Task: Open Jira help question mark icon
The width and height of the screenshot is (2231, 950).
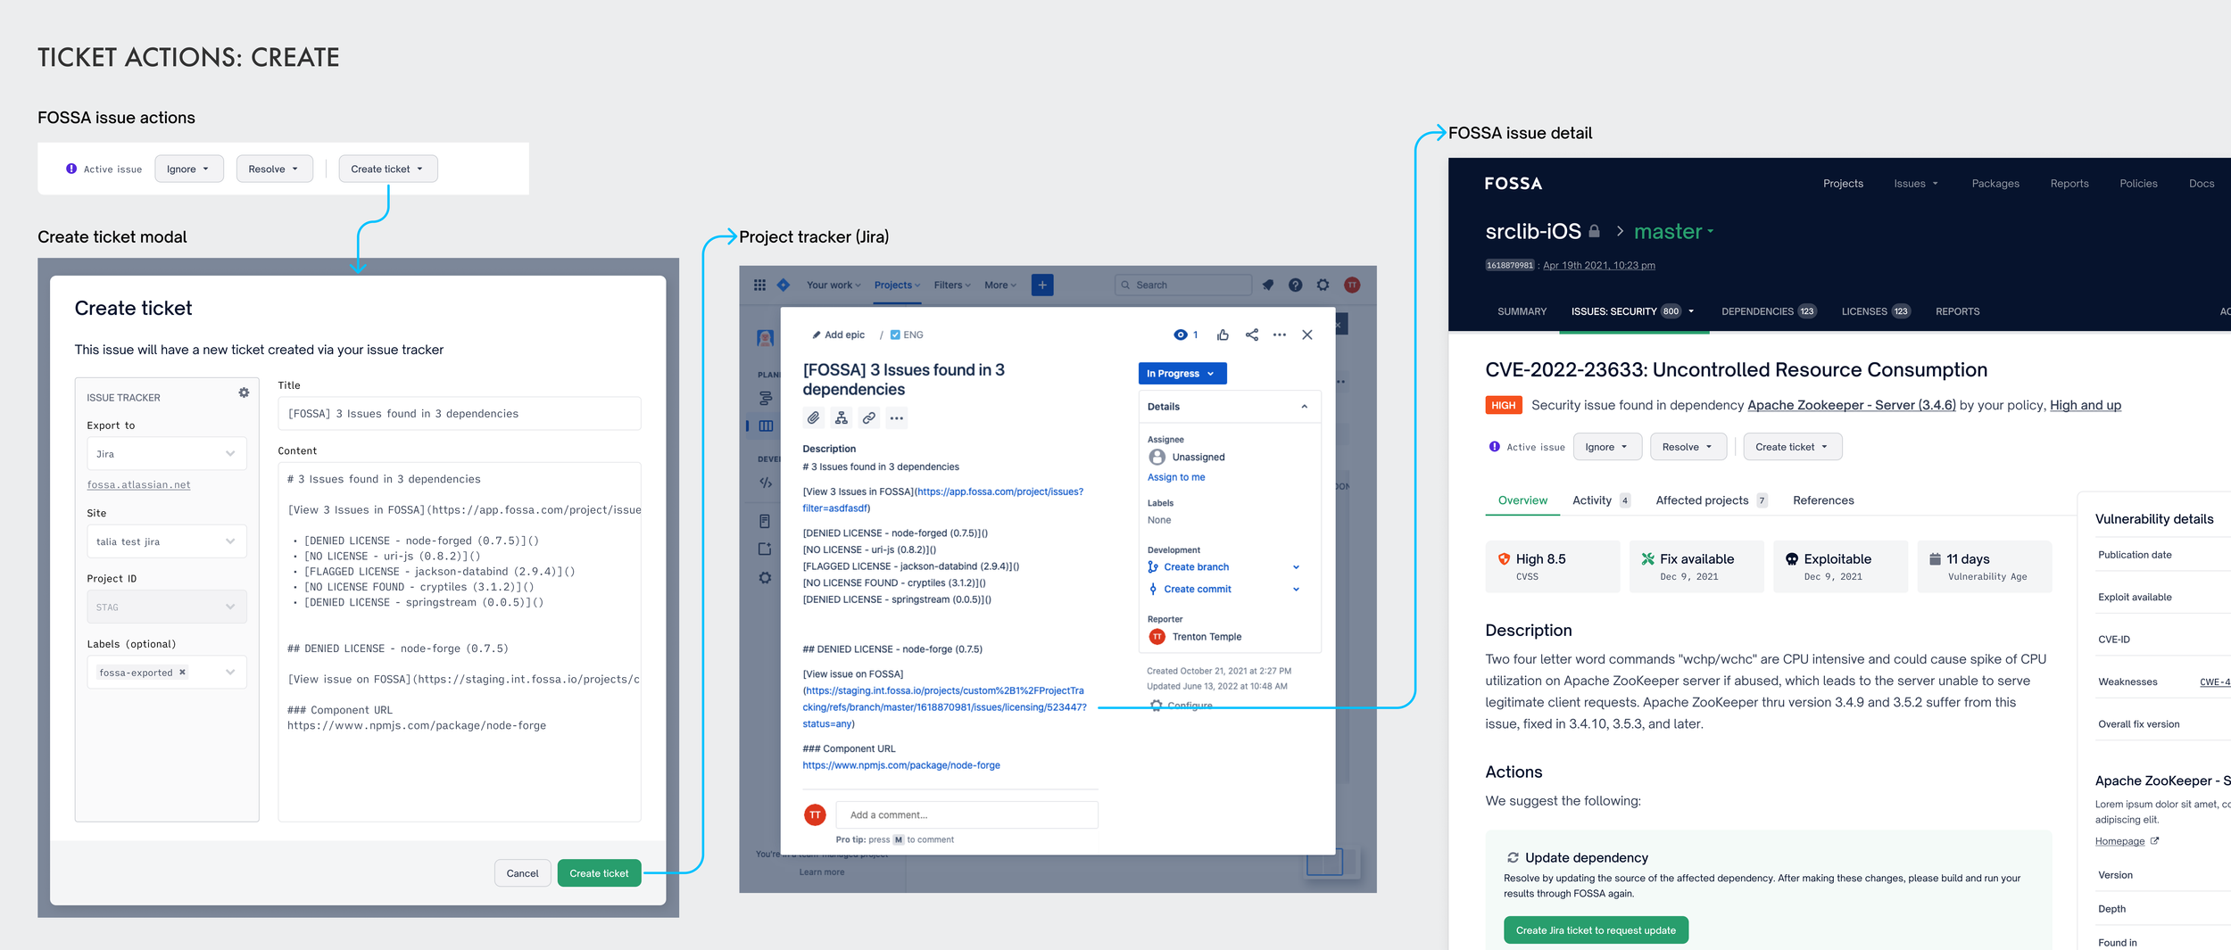Action: coord(1295,285)
